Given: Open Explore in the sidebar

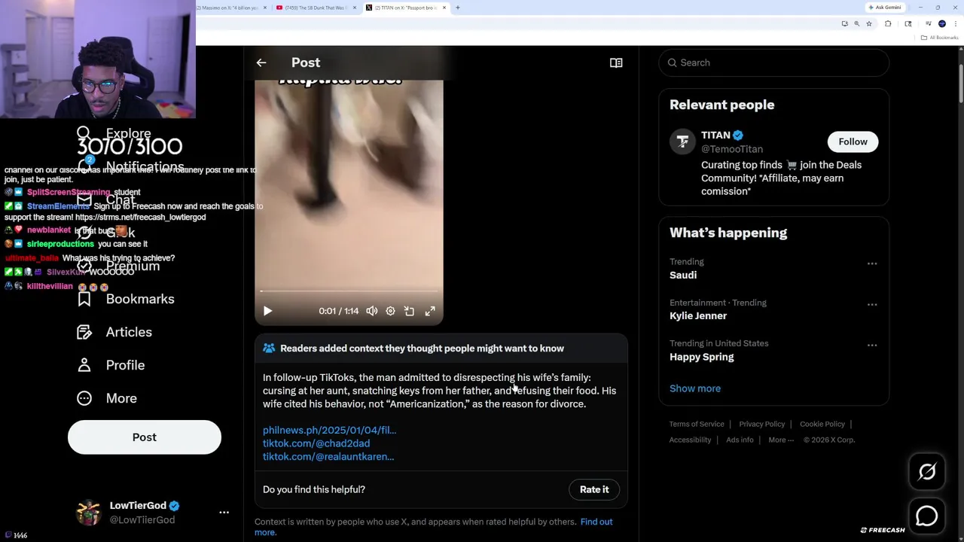Looking at the screenshot, I should 128,133.
